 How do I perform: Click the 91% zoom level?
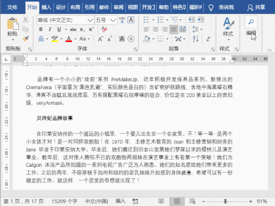tap(262, 201)
